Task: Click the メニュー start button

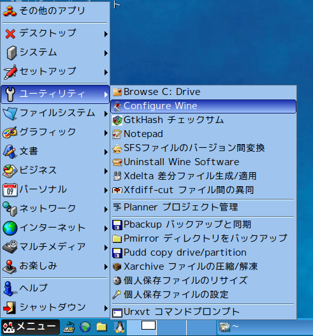Action: click(31, 327)
